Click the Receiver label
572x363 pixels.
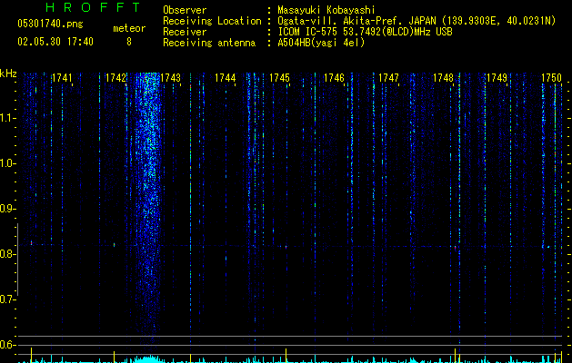185,32
